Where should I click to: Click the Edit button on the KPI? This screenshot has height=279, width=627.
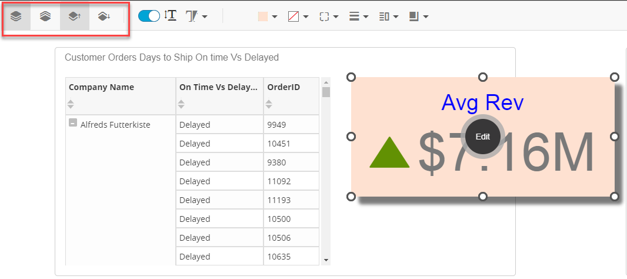tap(482, 137)
